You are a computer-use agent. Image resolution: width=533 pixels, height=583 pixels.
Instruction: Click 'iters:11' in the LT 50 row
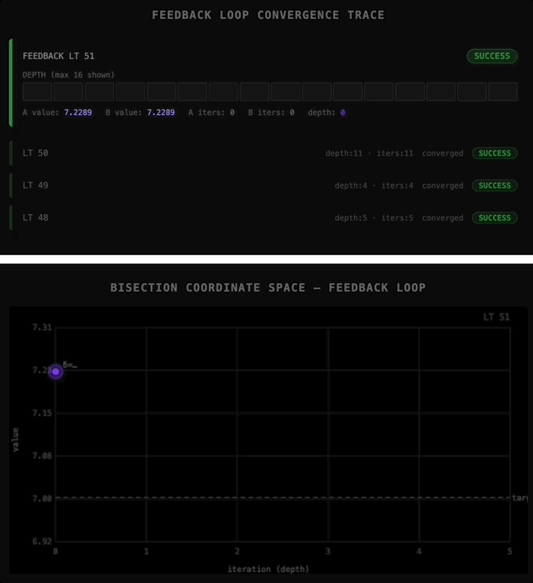point(395,153)
